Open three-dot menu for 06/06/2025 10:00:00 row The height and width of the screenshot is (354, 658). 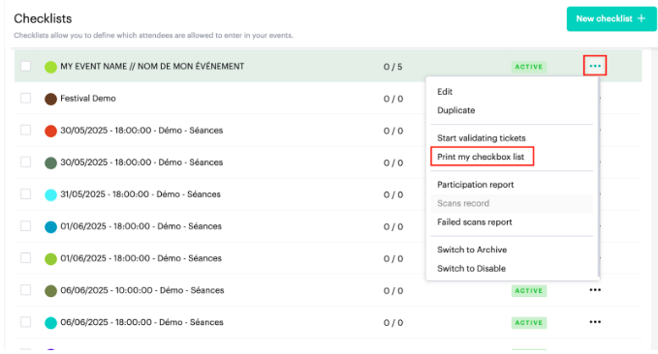595,290
